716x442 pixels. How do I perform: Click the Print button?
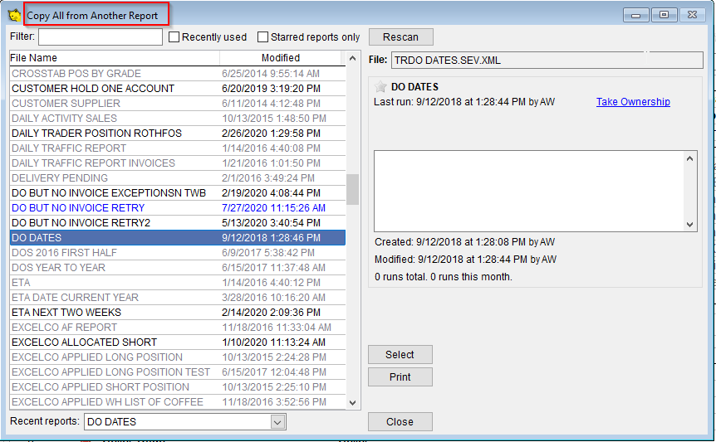[400, 376]
